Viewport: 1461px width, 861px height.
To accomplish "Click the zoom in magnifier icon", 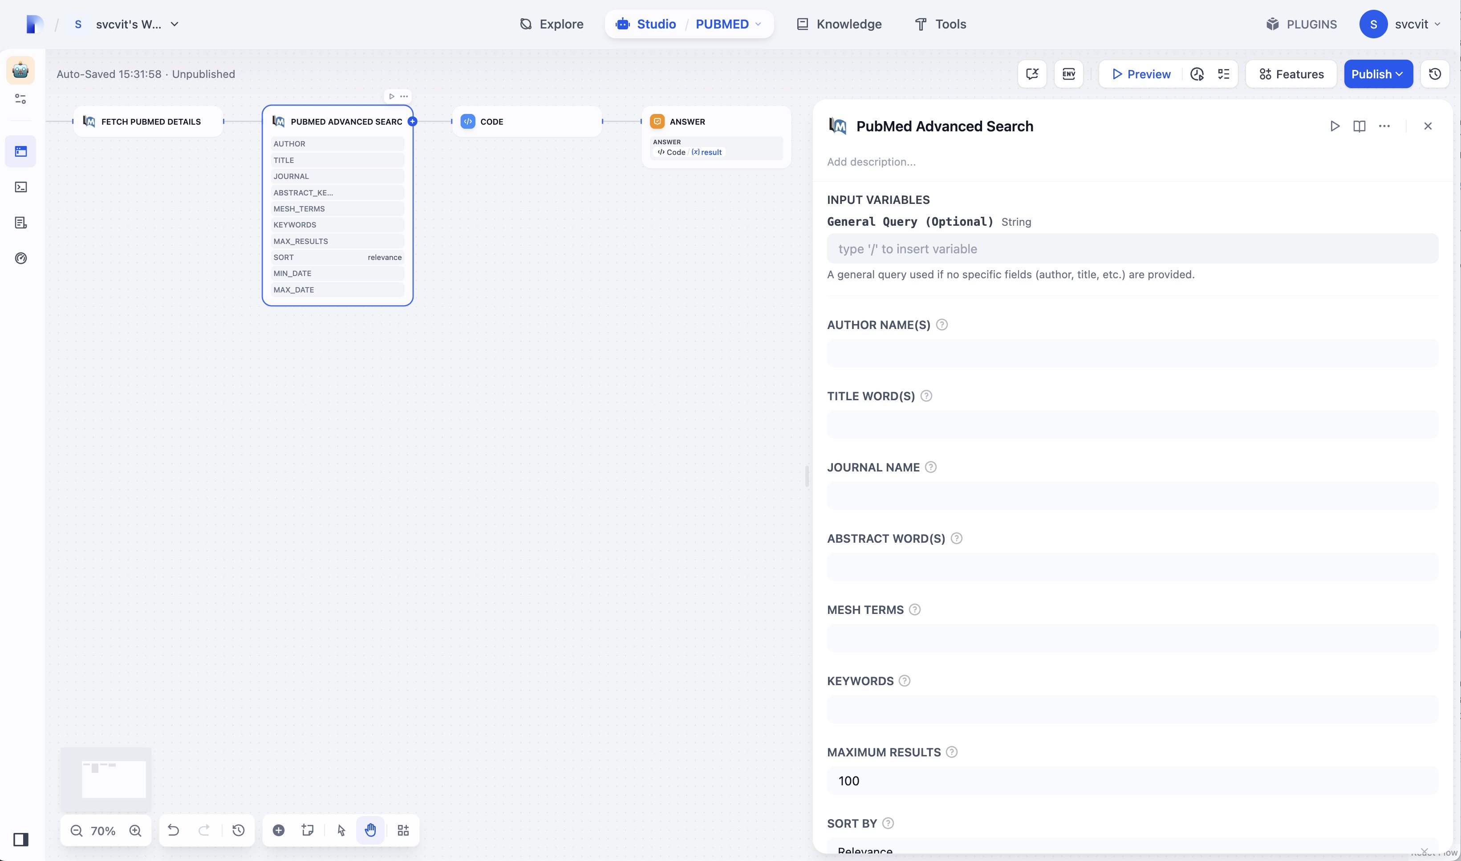I will (x=135, y=830).
